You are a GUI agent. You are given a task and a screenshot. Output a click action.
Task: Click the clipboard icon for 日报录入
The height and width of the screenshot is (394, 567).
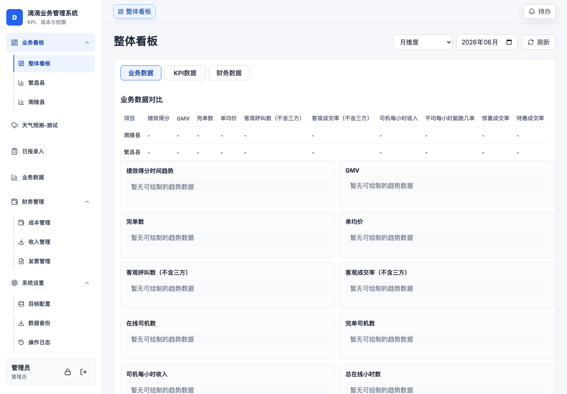(x=15, y=151)
